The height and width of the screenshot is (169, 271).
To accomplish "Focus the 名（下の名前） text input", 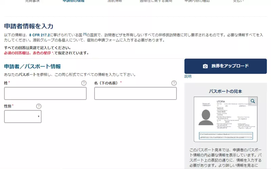I will click(x=135, y=93).
